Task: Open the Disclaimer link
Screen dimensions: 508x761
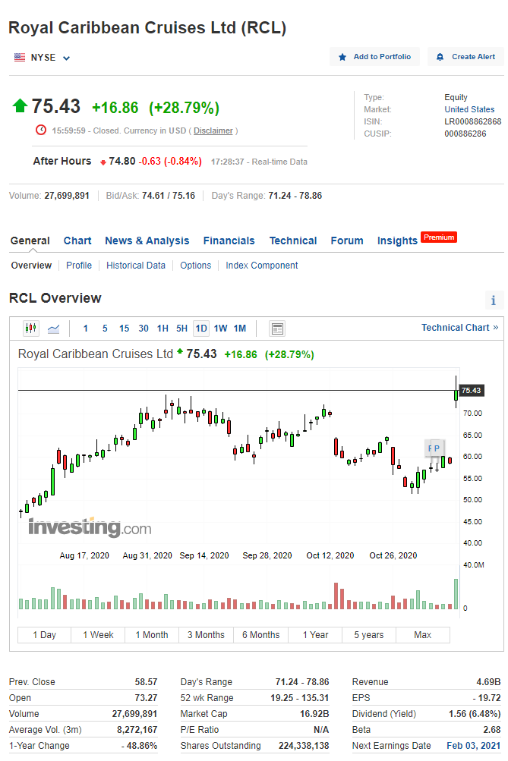Action: (x=213, y=131)
